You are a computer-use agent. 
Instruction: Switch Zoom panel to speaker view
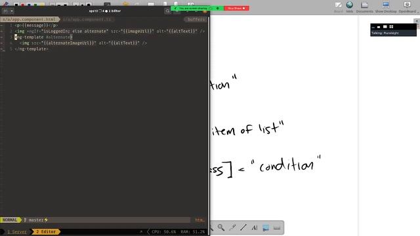[x=385, y=27]
